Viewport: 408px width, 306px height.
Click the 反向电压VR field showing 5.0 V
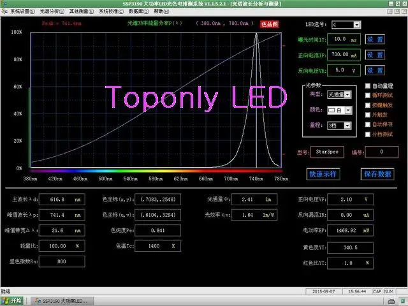(344, 70)
